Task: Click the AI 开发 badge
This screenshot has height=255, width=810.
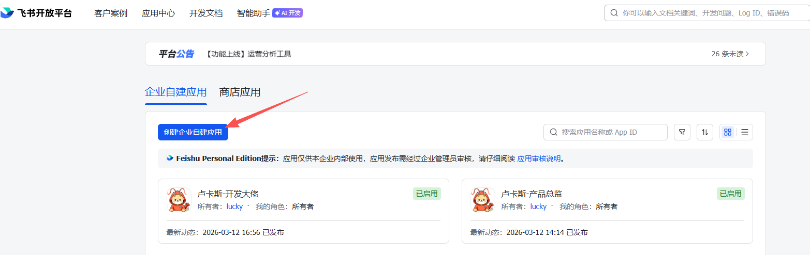Action: point(287,13)
